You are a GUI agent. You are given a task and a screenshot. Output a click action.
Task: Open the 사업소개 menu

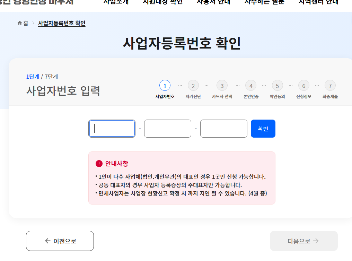tap(116, 2)
